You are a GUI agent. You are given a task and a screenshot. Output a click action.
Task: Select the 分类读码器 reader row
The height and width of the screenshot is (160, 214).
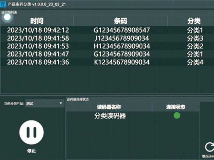pyautogui.click(x=110, y=116)
